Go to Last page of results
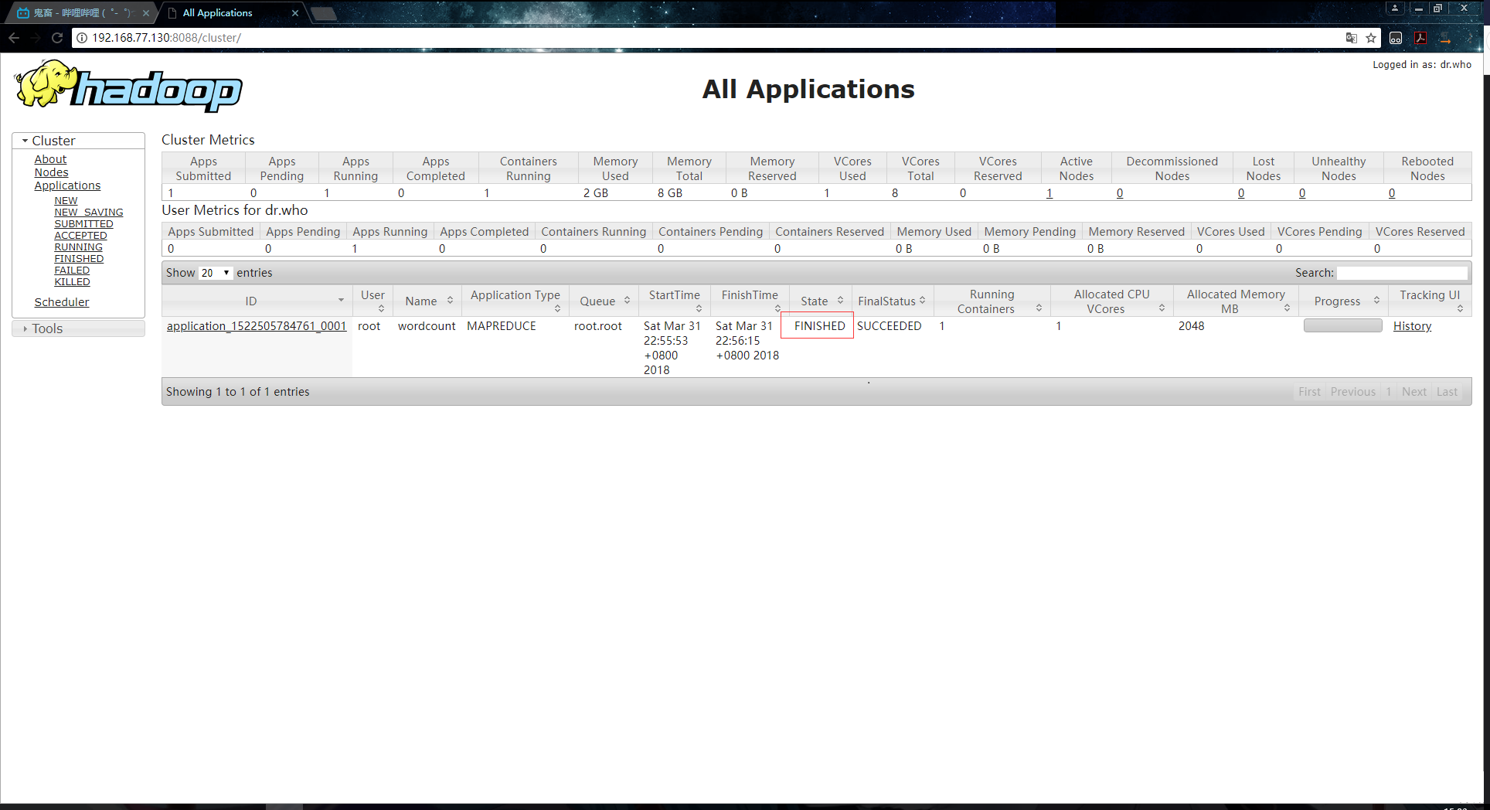 click(x=1447, y=392)
